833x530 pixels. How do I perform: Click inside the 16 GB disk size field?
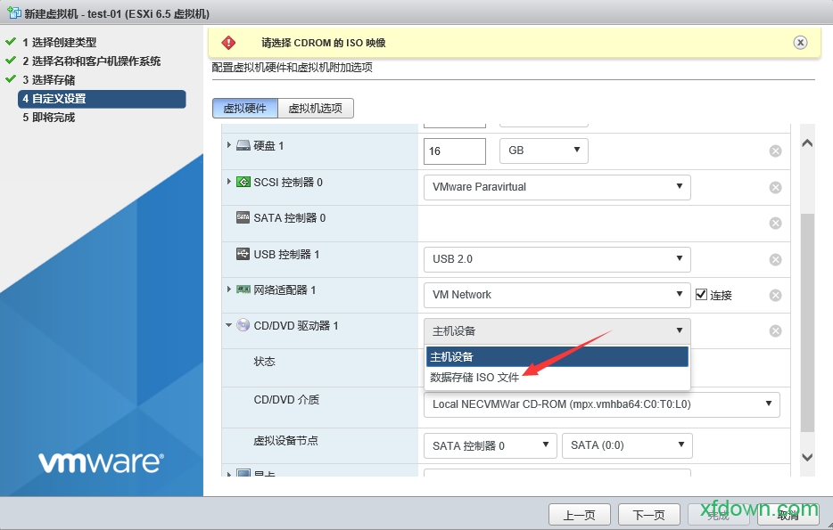click(453, 151)
